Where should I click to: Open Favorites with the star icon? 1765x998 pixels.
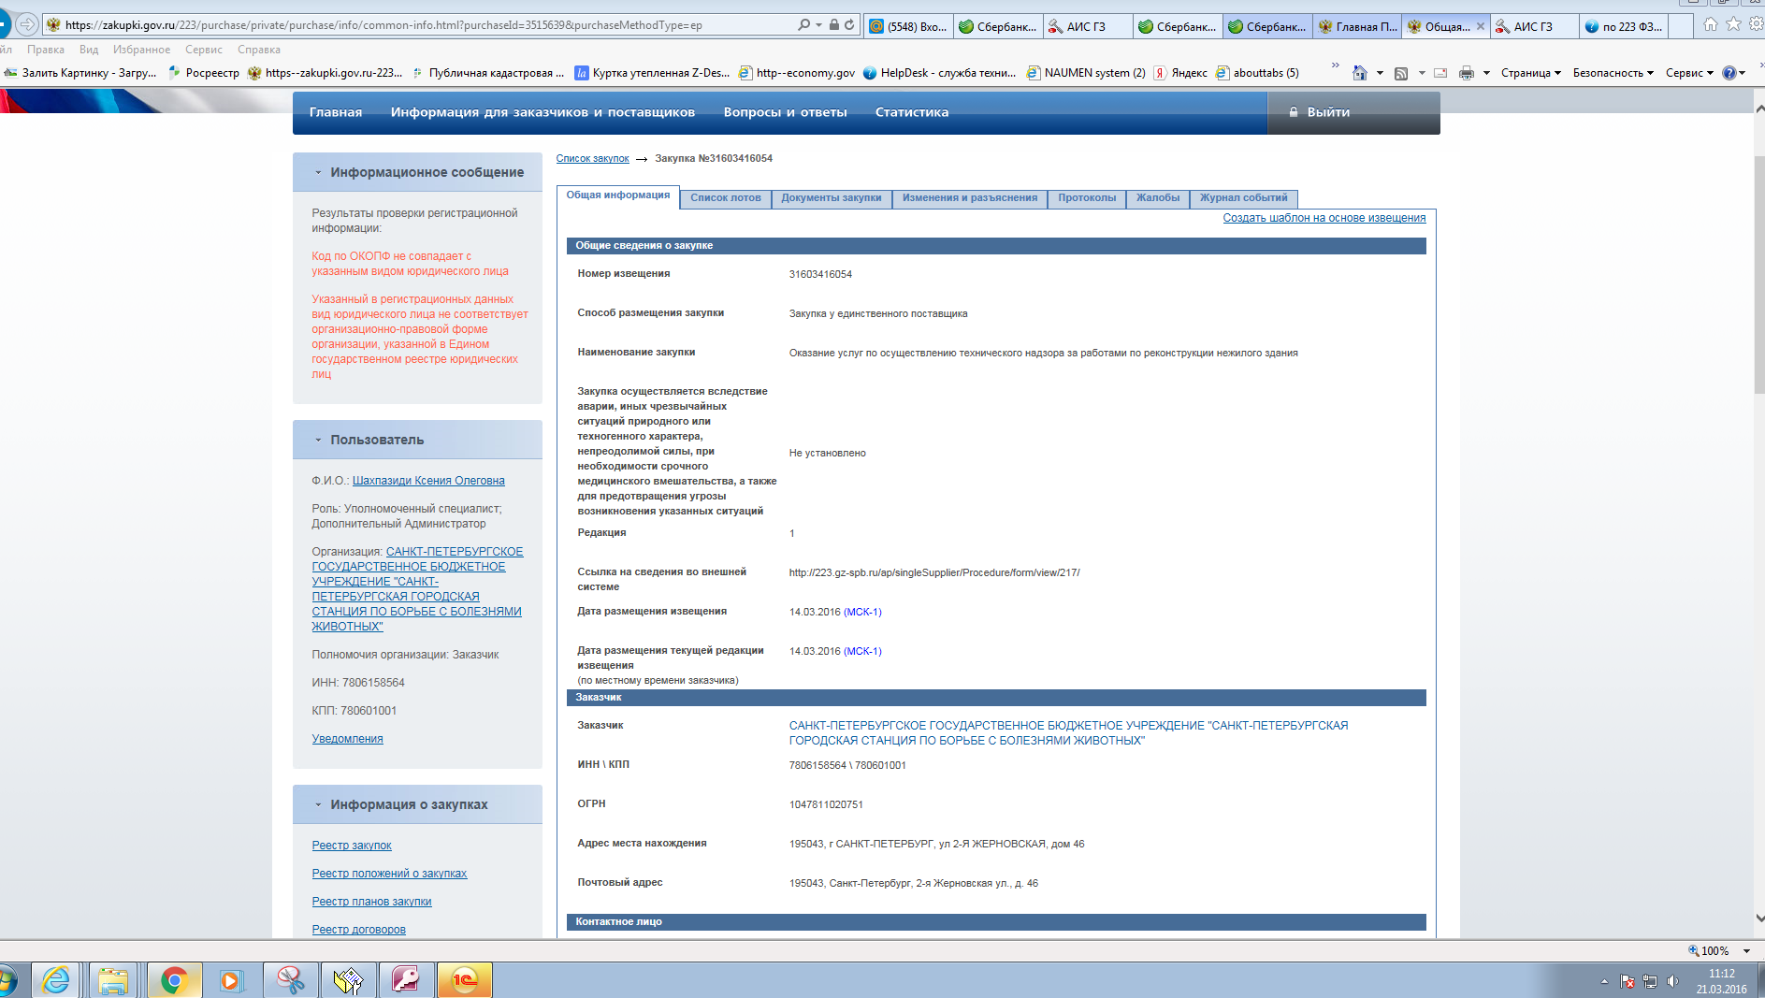pos(1733,25)
